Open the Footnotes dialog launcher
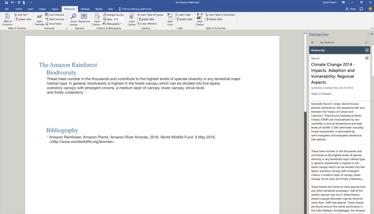Screen dimensions: 374x214 tap(67, 28)
